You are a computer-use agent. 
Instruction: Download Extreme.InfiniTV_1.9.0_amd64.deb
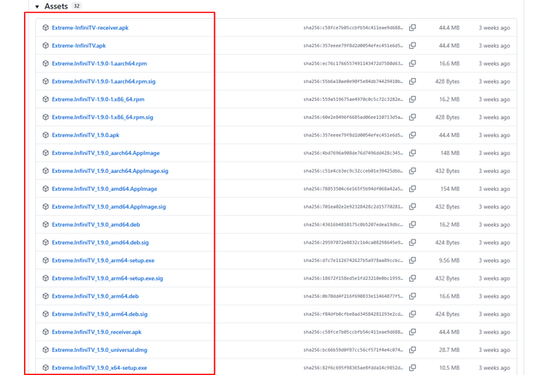tap(96, 224)
